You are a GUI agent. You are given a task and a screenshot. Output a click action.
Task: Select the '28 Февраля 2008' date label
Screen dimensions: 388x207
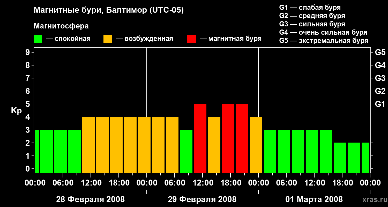click(90, 199)
